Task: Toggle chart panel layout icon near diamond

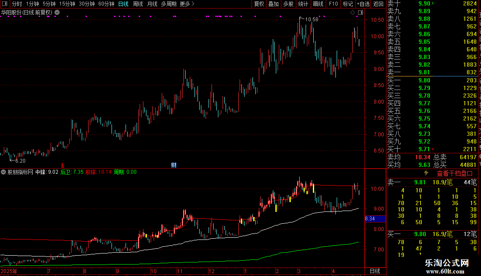Action: 361,13
